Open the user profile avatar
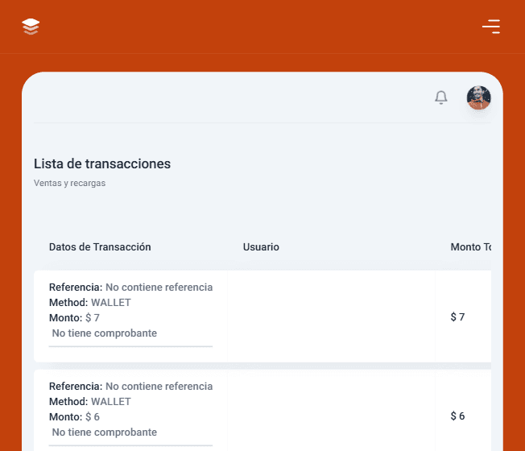Screen dimensions: 525x451 tap(478, 97)
